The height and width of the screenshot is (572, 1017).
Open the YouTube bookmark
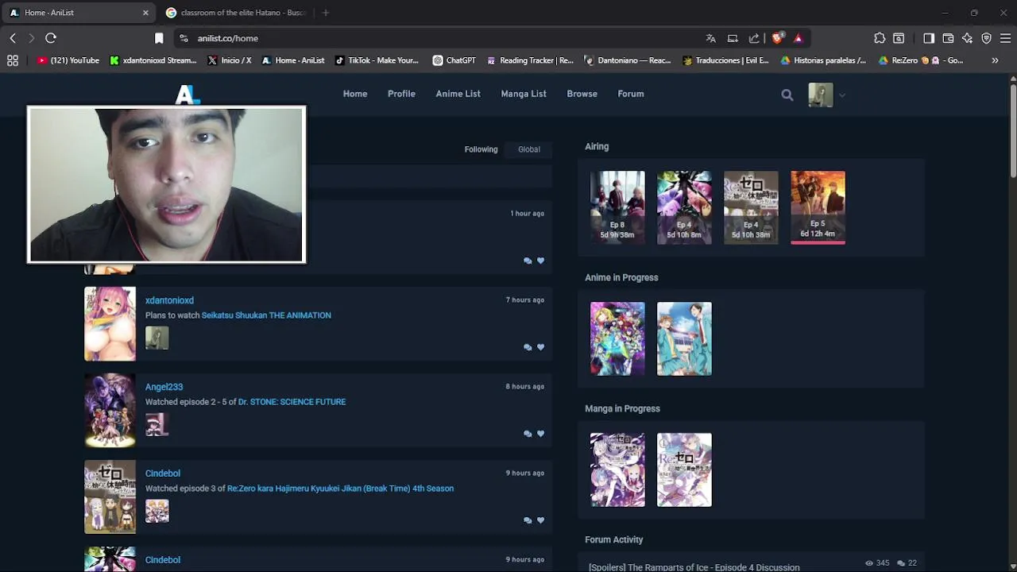click(x=68, y=60)
